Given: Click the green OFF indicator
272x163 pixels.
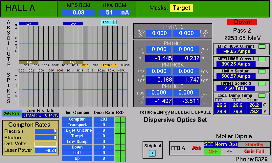Looking at the screenshot, I should point(212,151).
